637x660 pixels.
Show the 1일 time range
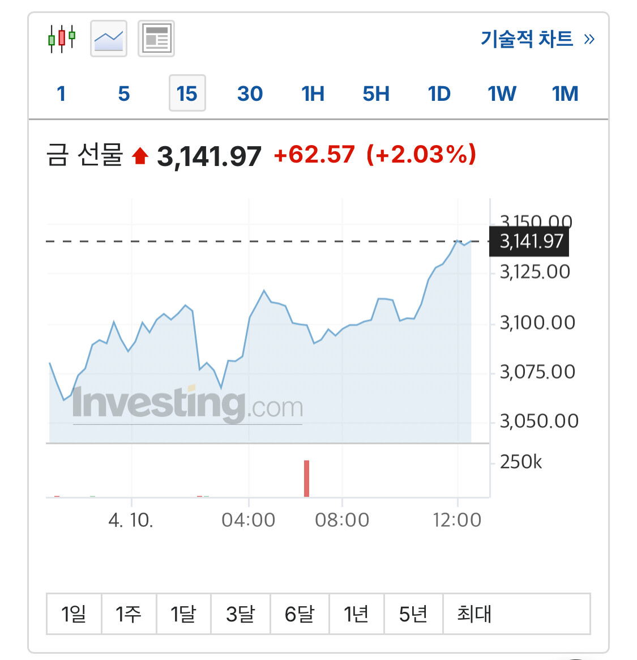click(74, 614)
